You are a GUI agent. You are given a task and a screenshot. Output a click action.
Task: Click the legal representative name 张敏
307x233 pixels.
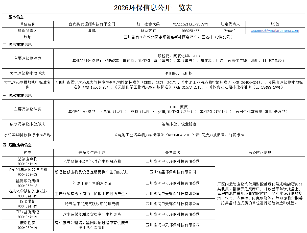pos(275,24)
